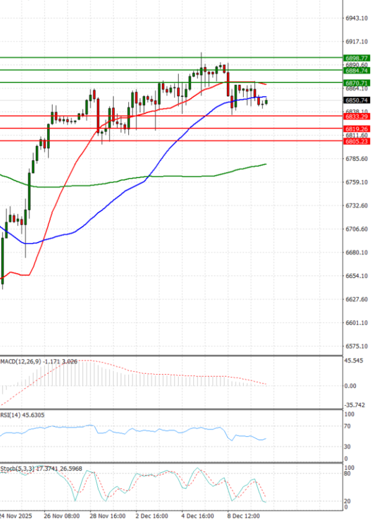The height and width of the screenshot is (520, 372).
Task: Select the 26 Nov 08:00 time marker
Action: click(62, 515)
